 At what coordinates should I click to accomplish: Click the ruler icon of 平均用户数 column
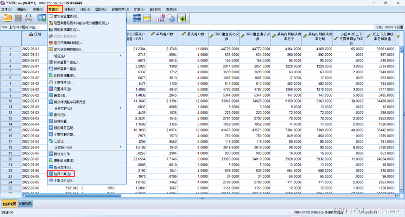(x=153, y=34)
